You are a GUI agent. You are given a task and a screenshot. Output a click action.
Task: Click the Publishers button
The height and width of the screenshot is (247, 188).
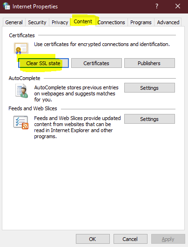149,63
